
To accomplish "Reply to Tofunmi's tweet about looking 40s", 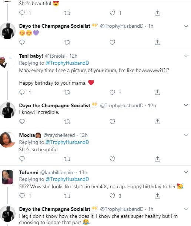I will click(22, 196).
